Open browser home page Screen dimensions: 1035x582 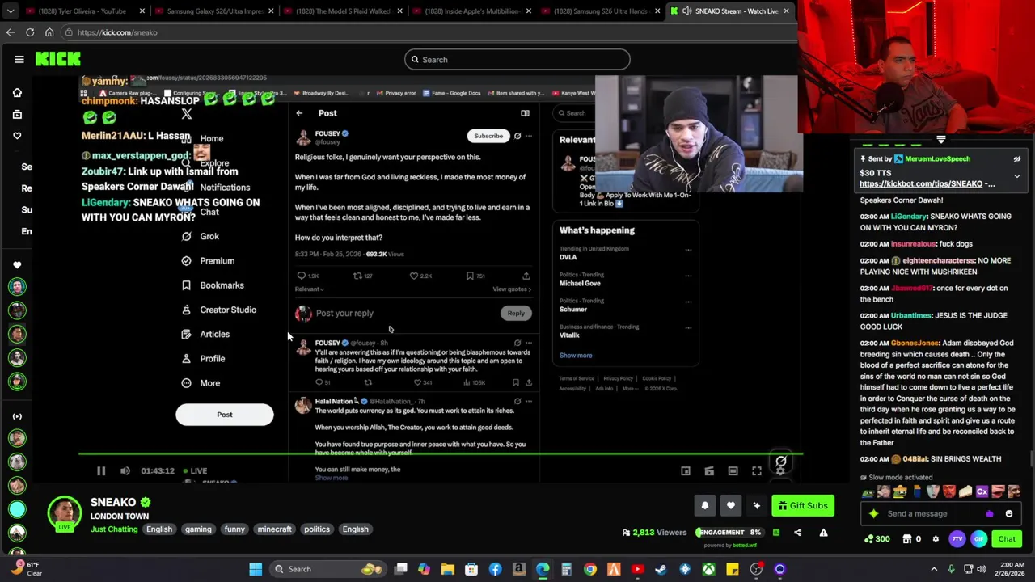point(49,32)
